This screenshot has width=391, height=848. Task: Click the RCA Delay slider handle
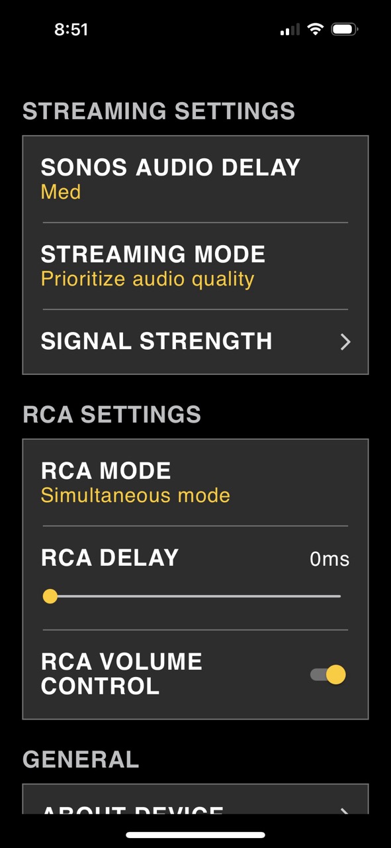click(50, 596)
